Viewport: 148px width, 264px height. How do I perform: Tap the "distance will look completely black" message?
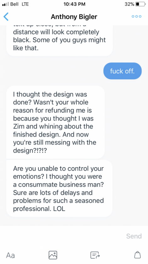point(59,41)
